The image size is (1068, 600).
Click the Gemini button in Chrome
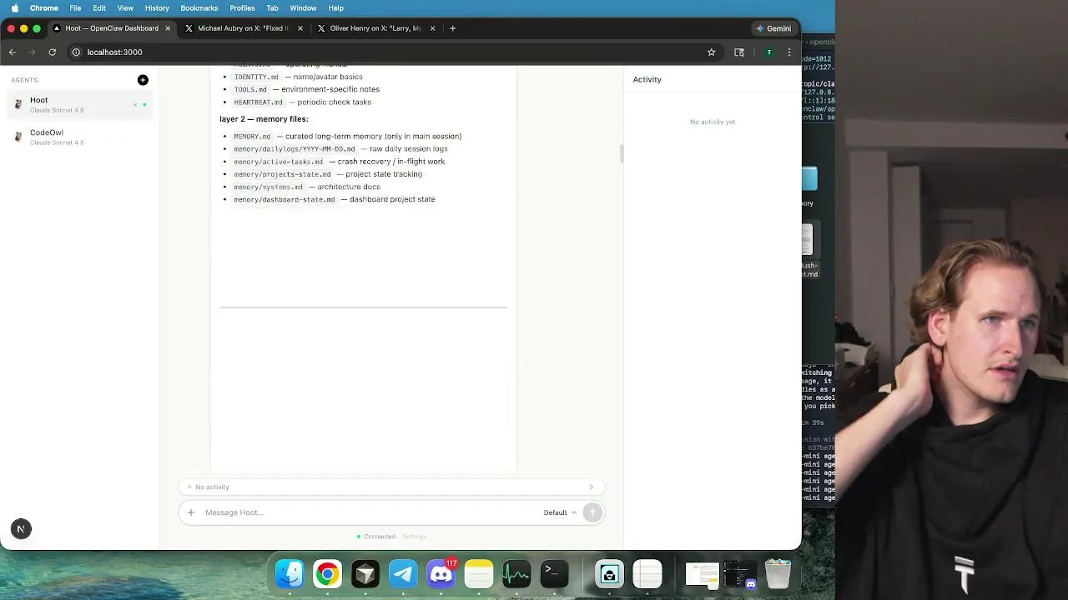click(x=773, y=28)
